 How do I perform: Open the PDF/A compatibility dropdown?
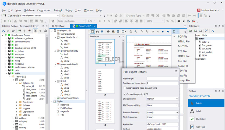click(x=177, y=105)
